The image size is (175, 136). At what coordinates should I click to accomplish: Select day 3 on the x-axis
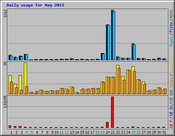(22, 132)
